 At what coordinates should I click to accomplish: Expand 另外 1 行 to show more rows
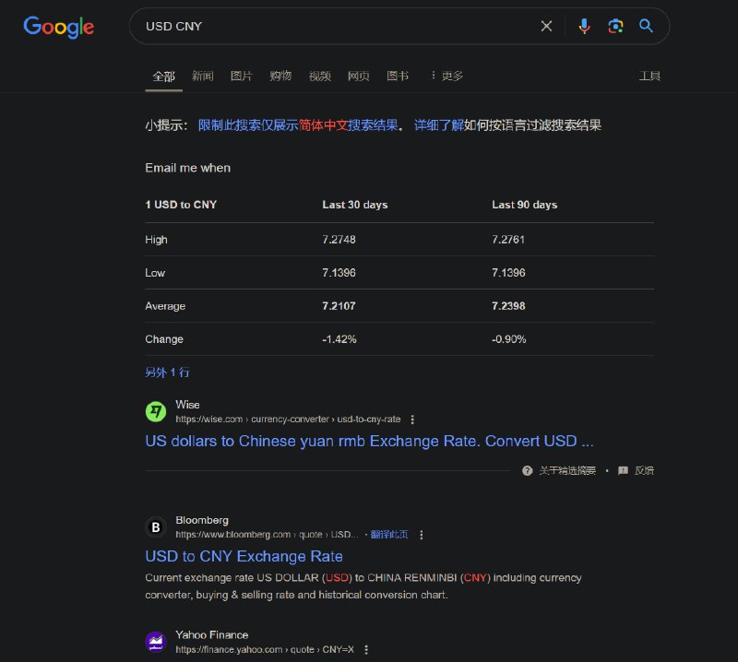167,372
